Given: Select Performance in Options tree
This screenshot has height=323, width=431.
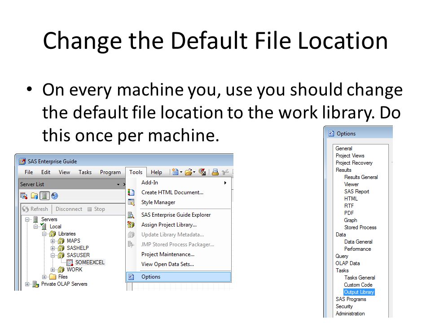Looking at the screenshot, I should click(358, 249).
